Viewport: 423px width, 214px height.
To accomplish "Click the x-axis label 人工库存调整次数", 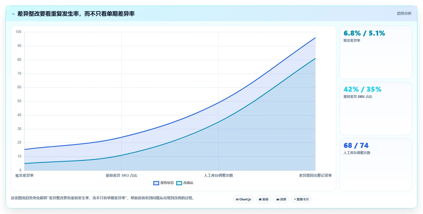I will click(218, 175).
